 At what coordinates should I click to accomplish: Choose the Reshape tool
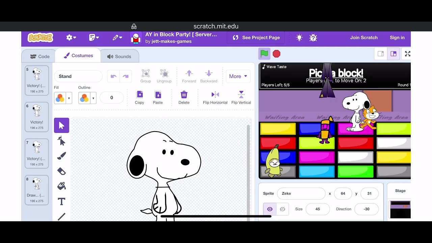[x=61, y=141]
